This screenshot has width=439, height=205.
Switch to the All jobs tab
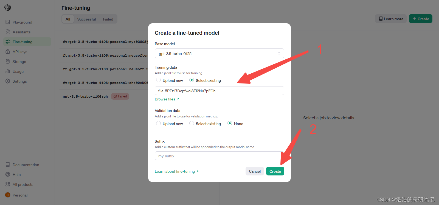click(68, 19)
